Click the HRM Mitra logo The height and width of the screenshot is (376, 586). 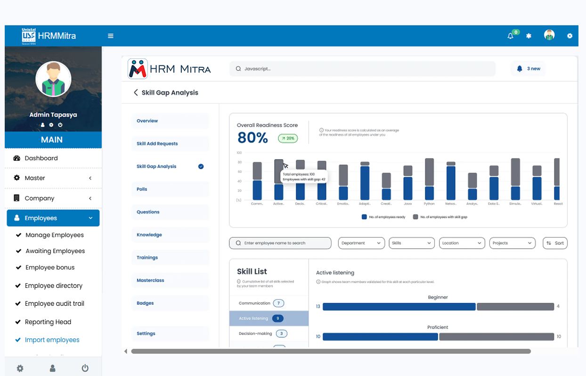point(169,69)
